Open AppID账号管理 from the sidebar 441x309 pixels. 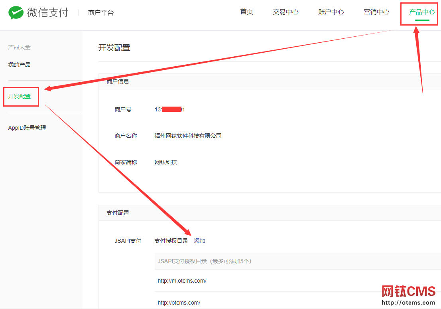27,127
